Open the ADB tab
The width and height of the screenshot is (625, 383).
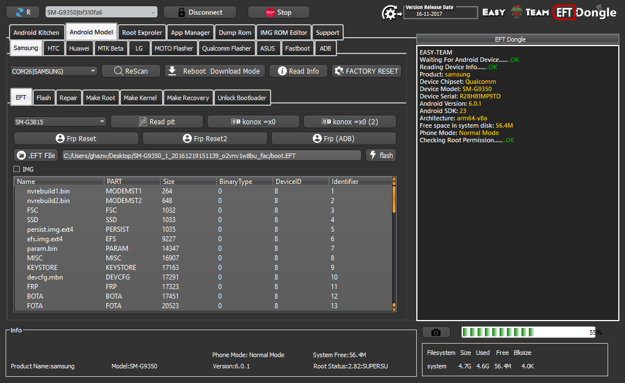(325, 48)
